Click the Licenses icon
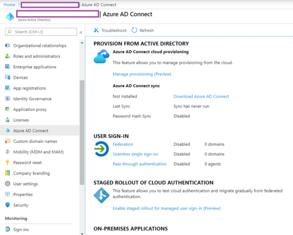293x235 pixels. click(7, 120)
